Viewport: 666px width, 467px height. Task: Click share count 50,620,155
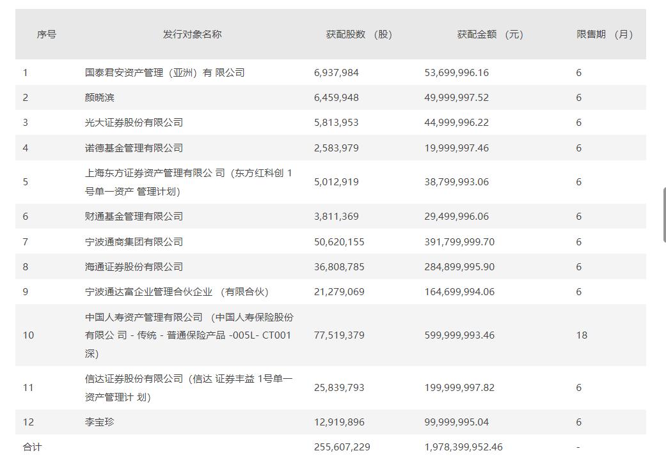pos(339,241)
